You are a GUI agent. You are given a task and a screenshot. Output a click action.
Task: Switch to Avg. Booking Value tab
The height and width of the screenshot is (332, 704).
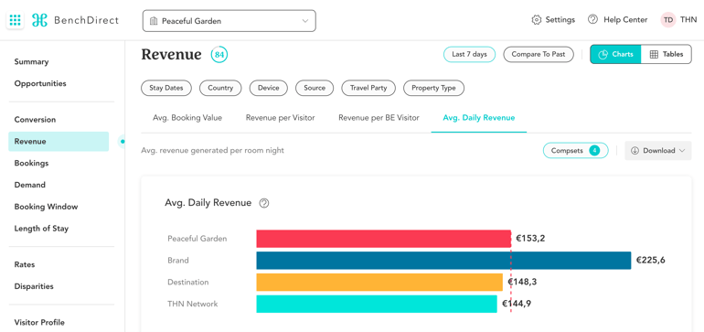tap(187, 118)
